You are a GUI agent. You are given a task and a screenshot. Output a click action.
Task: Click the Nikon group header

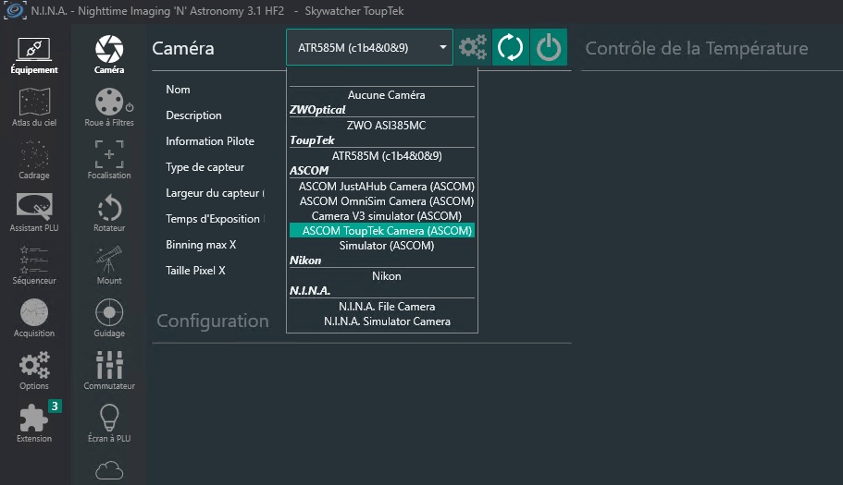pyautogui.click(x=305, y=261)
